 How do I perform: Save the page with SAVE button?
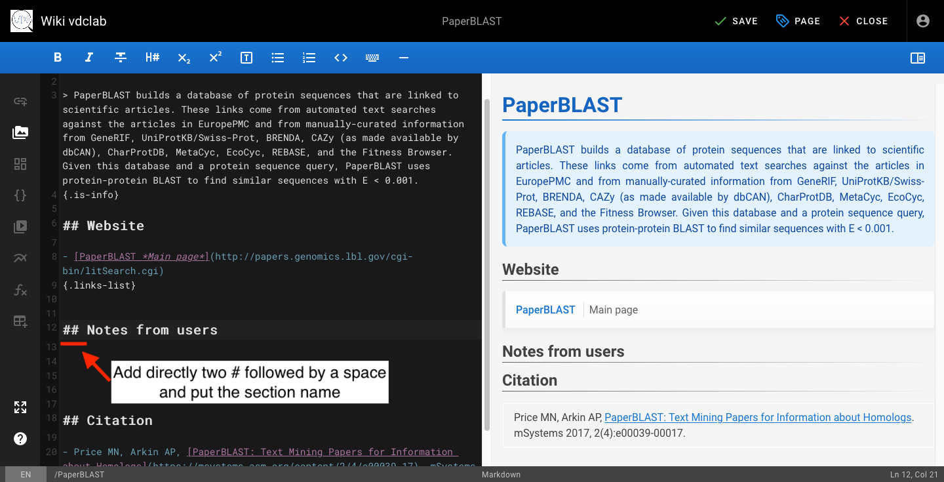coord(736,21)
